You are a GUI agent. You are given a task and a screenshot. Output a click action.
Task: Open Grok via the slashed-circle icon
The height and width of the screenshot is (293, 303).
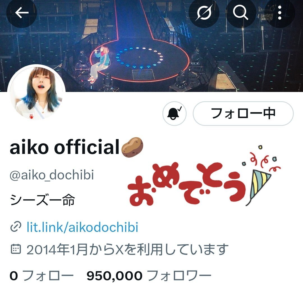tap(204, 13)
